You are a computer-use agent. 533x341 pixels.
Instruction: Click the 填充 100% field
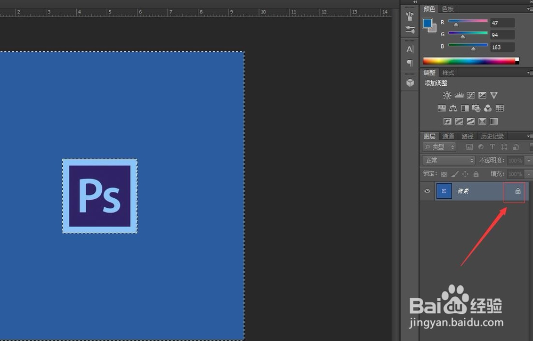[515, 174]
